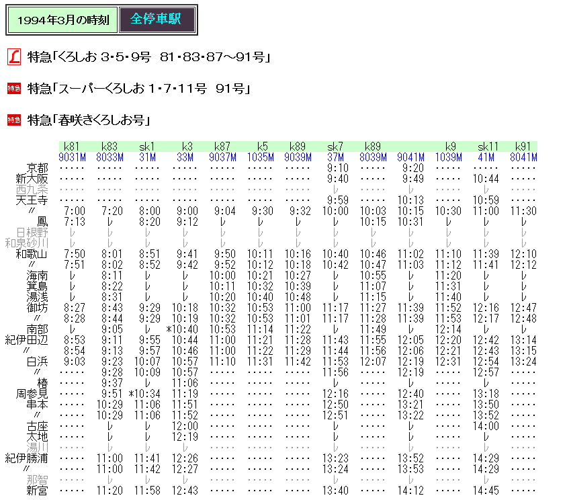
Task: Click station name 京都
Action: pos(37,168)
